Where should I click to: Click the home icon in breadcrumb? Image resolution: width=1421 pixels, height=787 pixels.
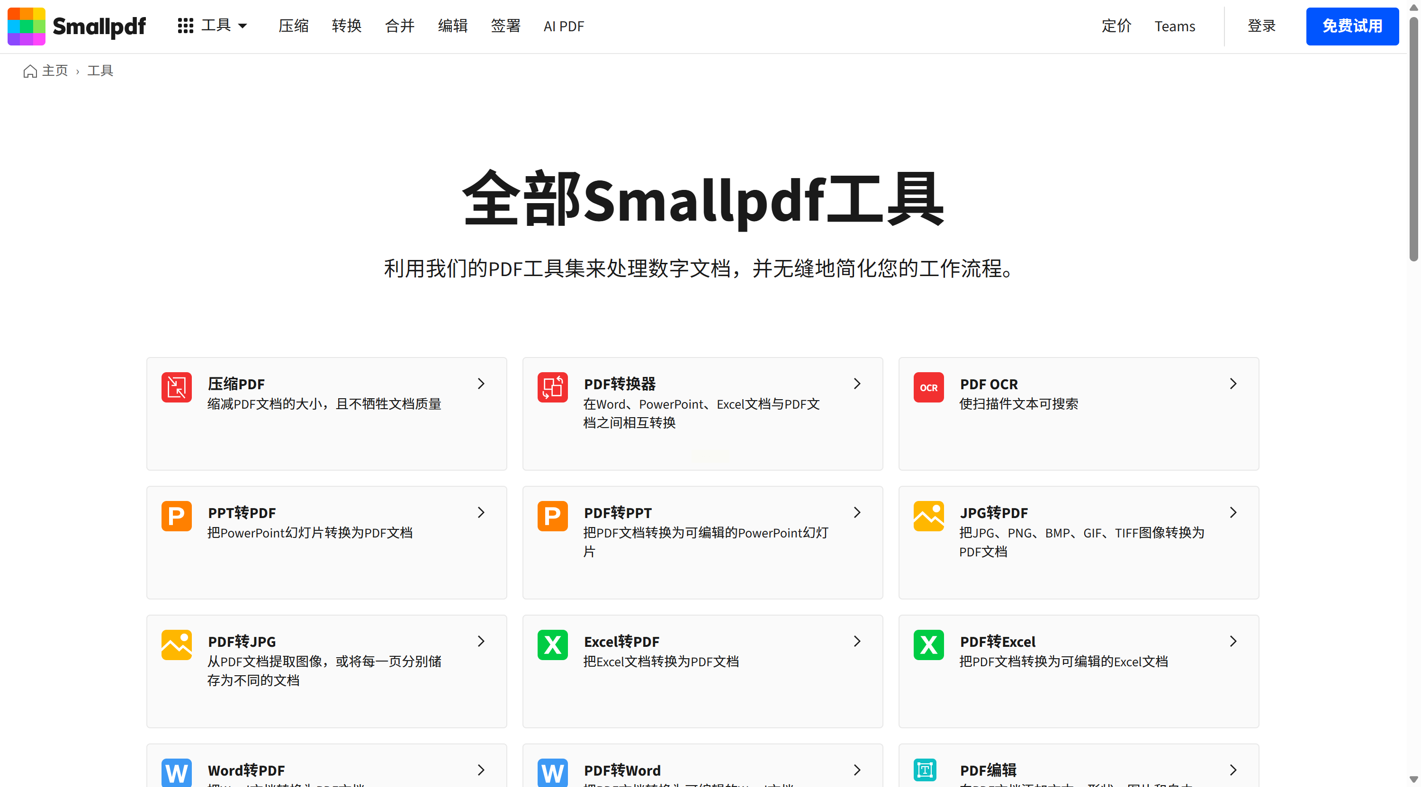pyautogui.click(x=30, y=71)
